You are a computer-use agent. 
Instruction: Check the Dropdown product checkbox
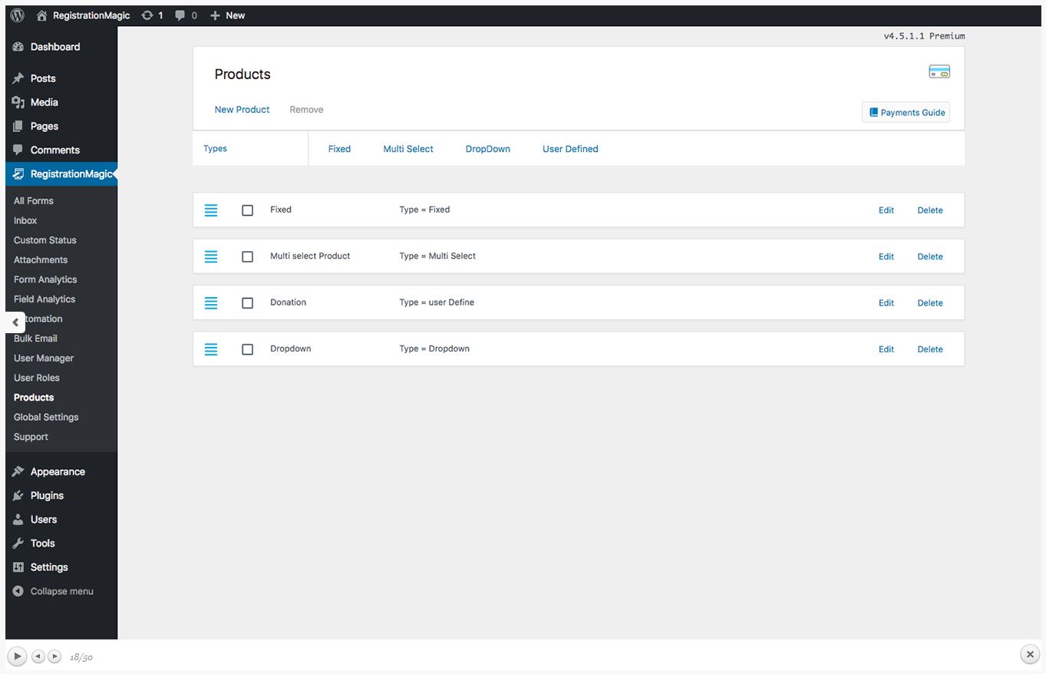pyautogui.click(x=247, y=349)
